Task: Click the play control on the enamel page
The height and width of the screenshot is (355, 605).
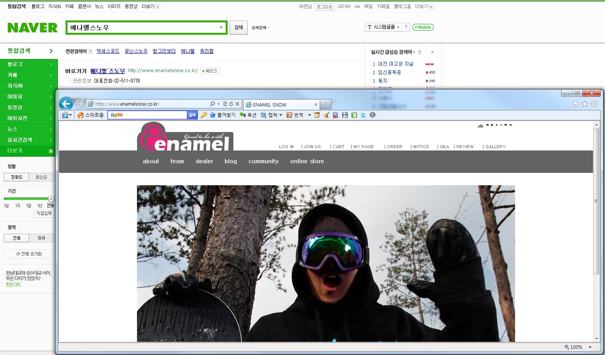Action: [497, 125]
